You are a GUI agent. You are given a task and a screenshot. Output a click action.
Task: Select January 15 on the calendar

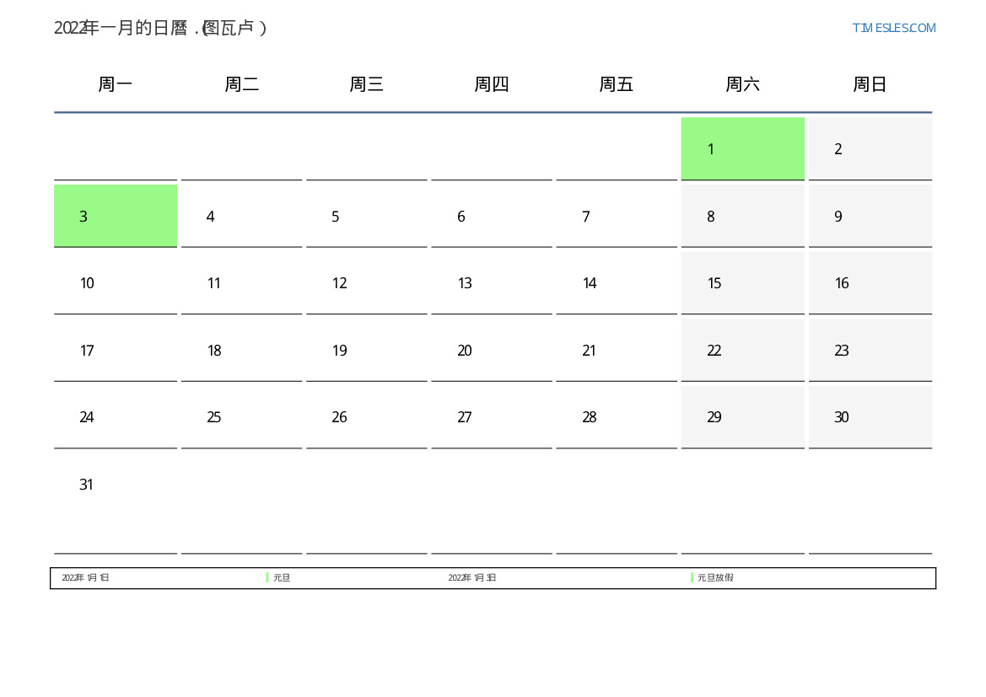click(x=742, y=283)
